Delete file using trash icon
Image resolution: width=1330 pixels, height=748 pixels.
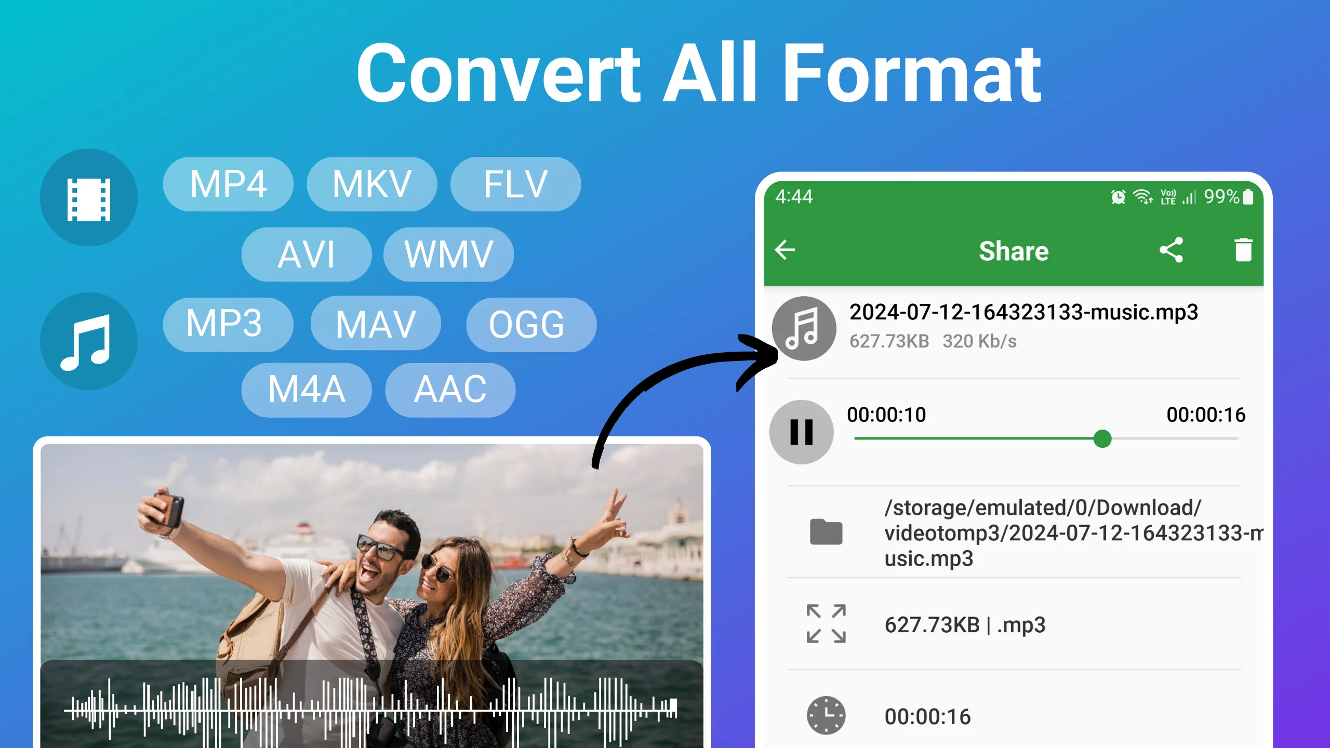coord(1243,250)
